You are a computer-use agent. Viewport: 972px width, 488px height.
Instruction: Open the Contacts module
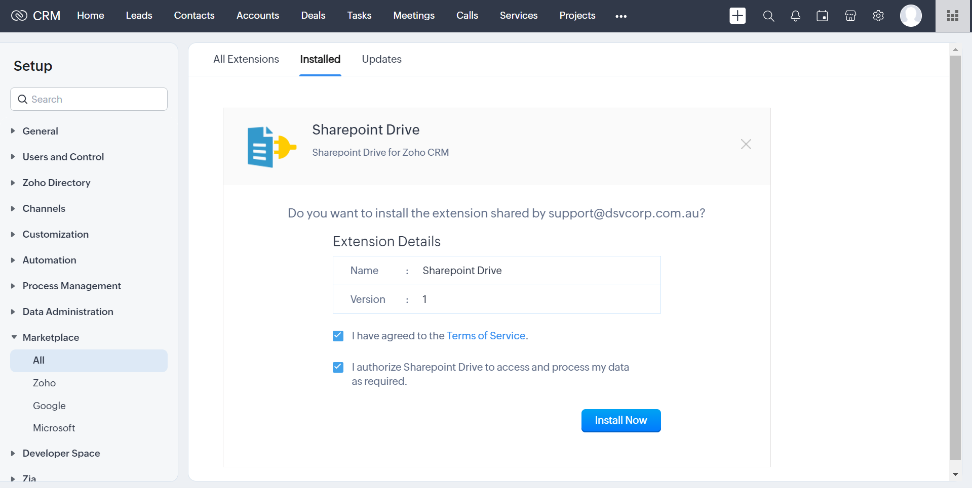point(195,16)
